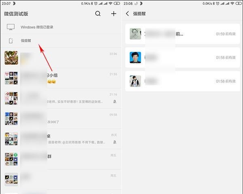Tap sketch portrait avatar in 强提醒 list
This screenshot has height=194, width=243.
[135, 34]
